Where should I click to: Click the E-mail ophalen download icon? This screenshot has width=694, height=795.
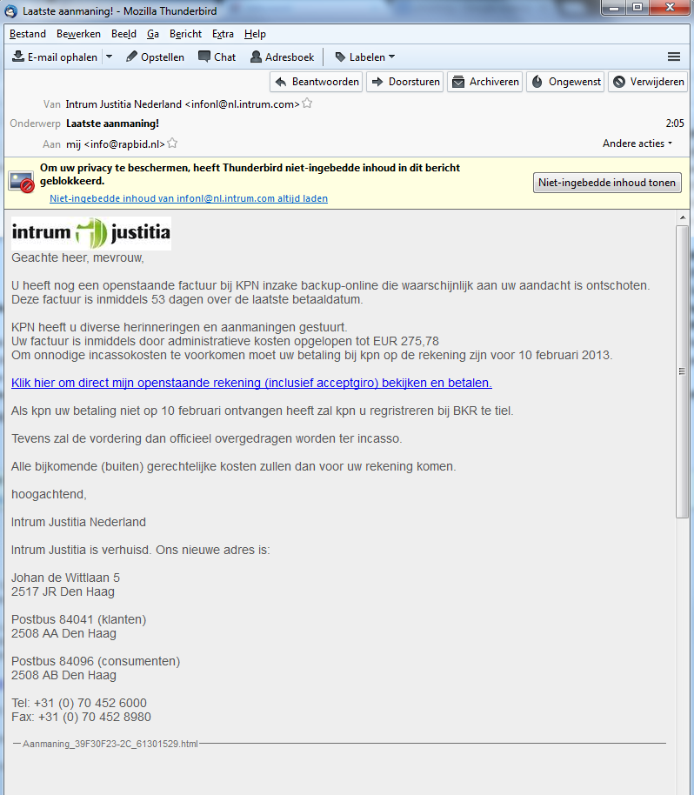coord(18,57)
